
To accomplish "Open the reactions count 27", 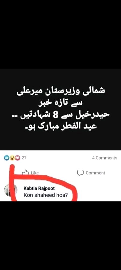I will (24, 158).
